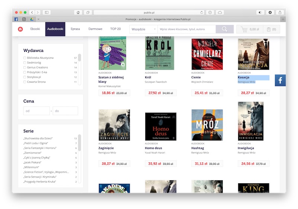
Task: Open the TOP 20 menu tab
Action: point(115,29)
